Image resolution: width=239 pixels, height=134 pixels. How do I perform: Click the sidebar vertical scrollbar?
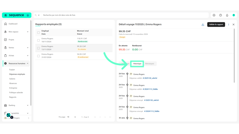[31, 63]
